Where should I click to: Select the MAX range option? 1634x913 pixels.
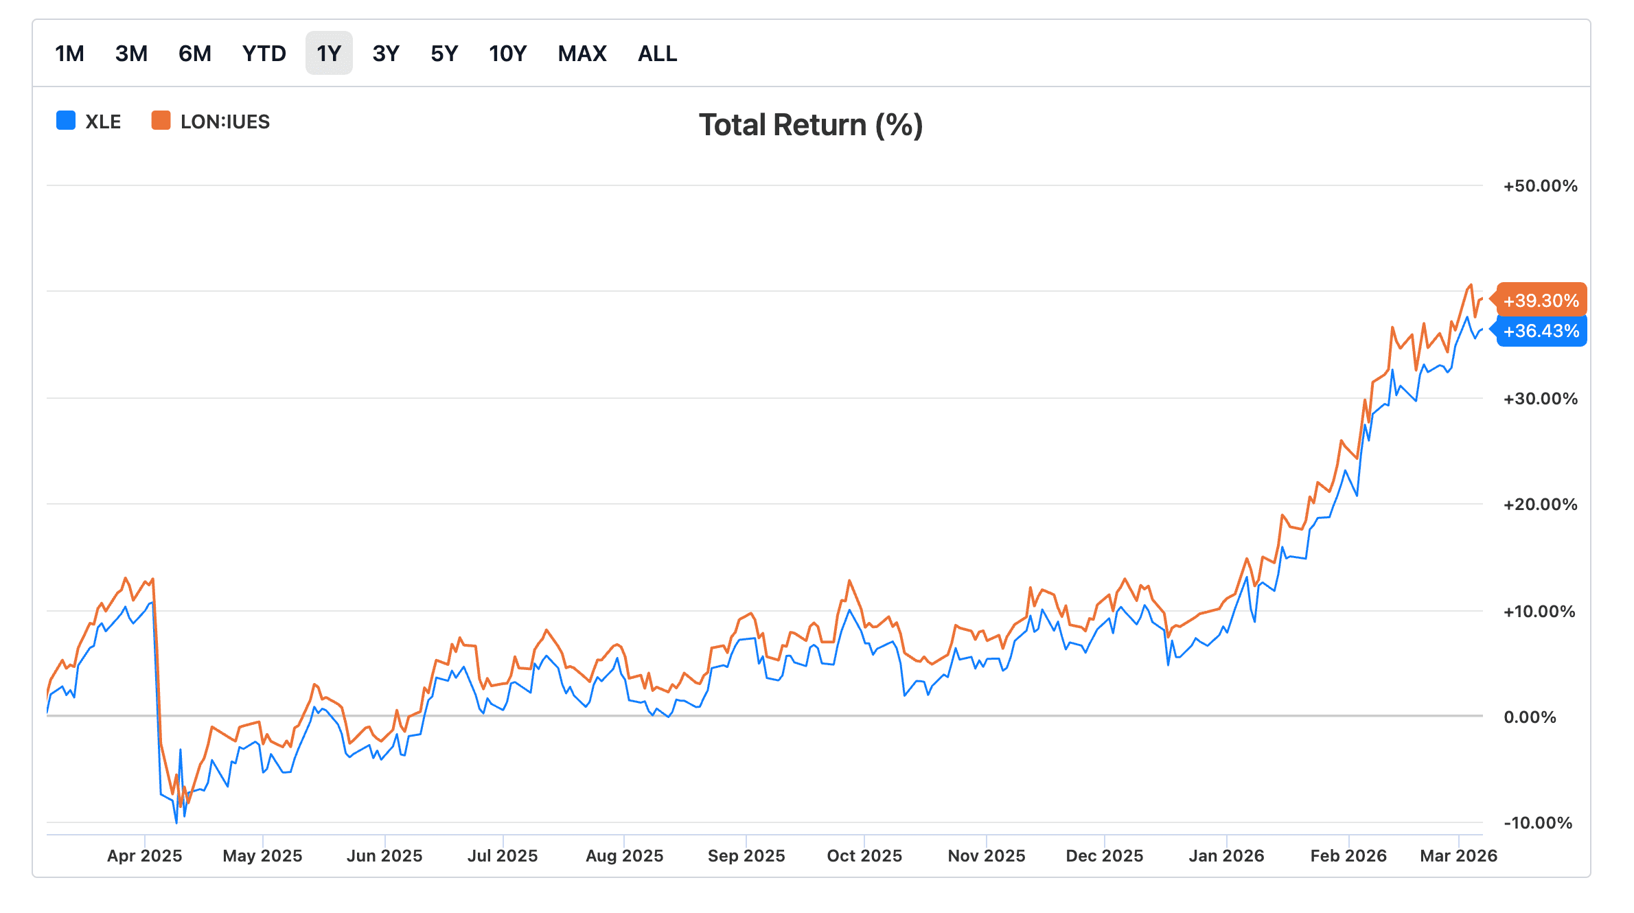tap(582, 54)
